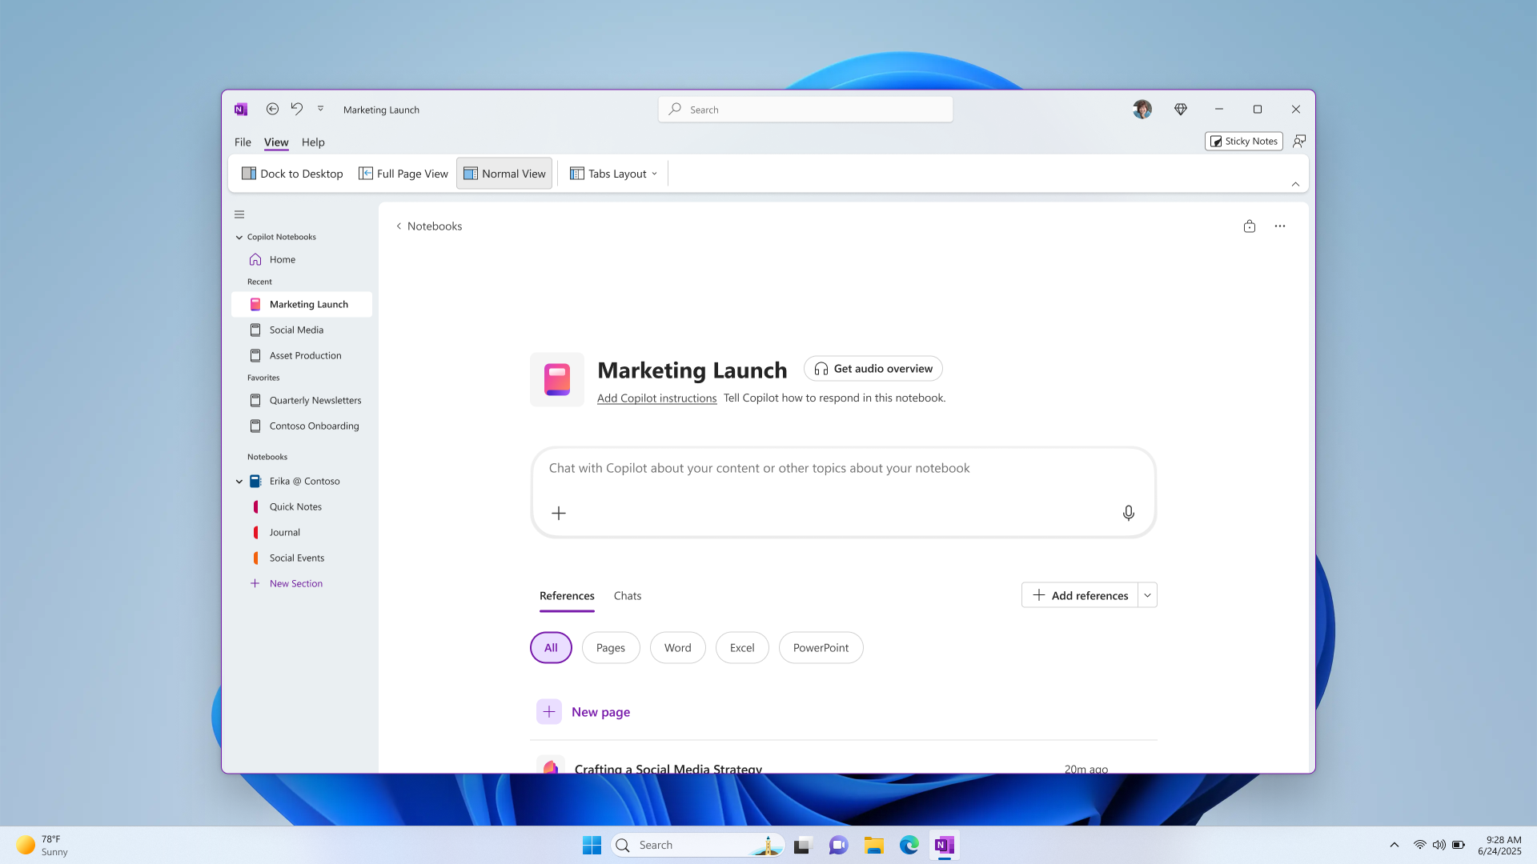Click the microphone icon in the Copilot chat box
The image size is (1537, 864).
1128,513
